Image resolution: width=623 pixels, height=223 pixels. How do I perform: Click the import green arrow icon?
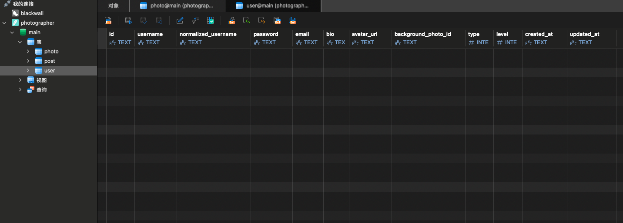click(x=246, y=20)
